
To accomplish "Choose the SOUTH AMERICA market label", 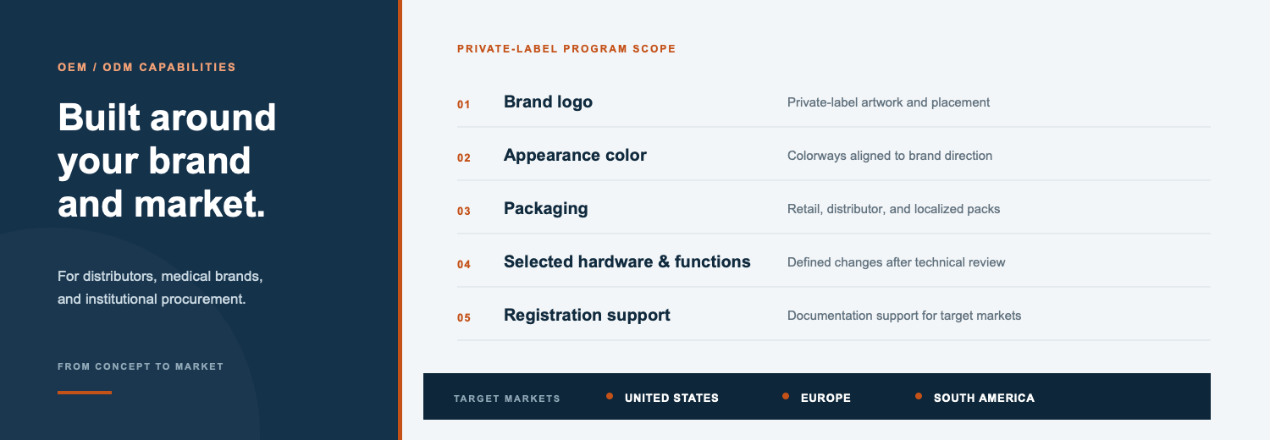I will pyautogui.click(x=984, y=398).
